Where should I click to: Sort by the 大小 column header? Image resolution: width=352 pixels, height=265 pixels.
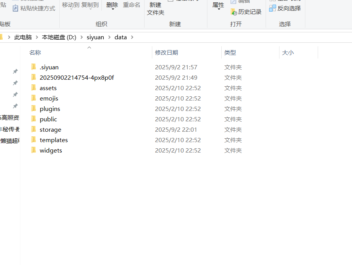288,52
